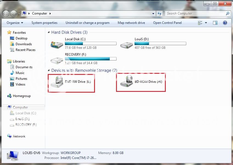Show the preview pane icon
This screenshot has height=165, width=233.
215,23
